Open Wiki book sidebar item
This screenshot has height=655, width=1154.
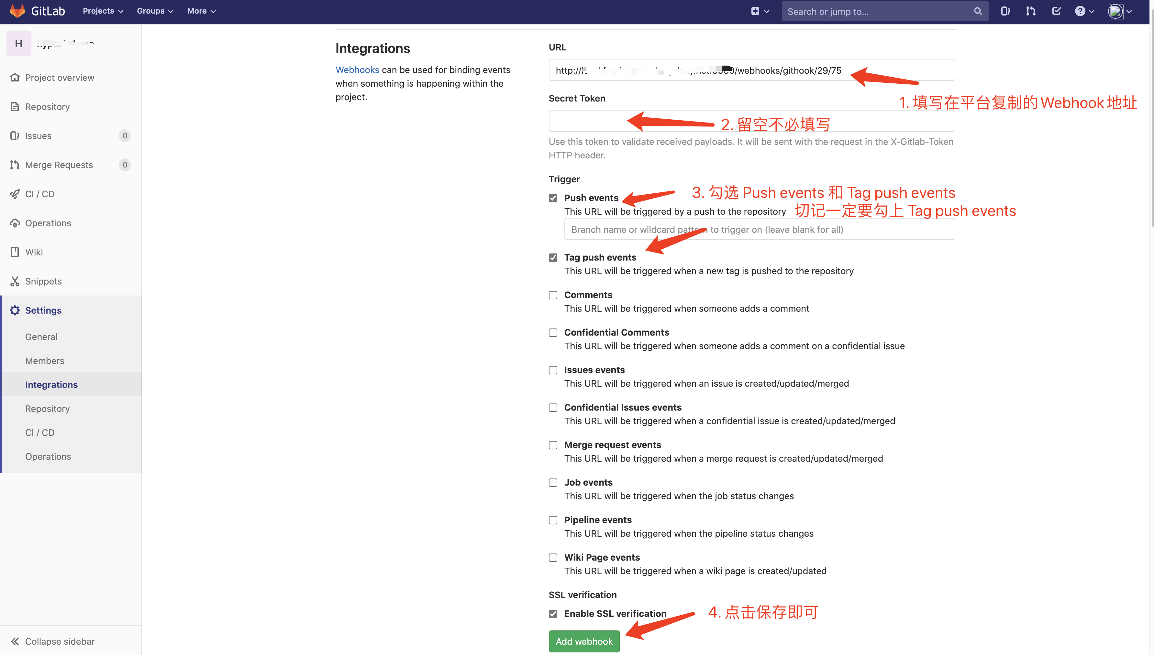point(34,252)
